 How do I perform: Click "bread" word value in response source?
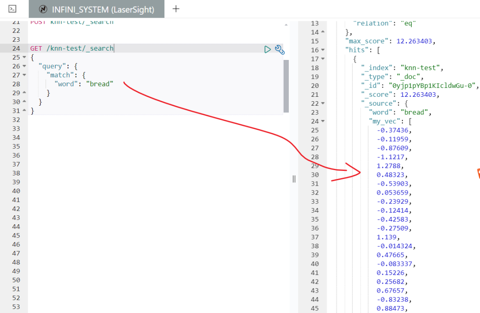point(414,112)
